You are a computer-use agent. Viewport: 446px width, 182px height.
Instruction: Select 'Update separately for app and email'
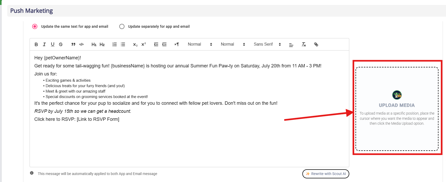(122, 26)
